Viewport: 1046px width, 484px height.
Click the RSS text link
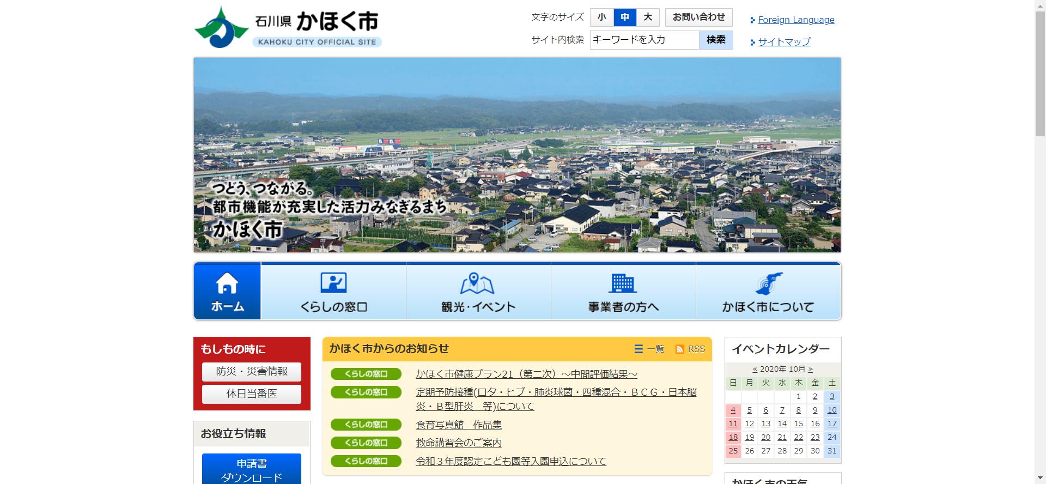pos(696,349)
